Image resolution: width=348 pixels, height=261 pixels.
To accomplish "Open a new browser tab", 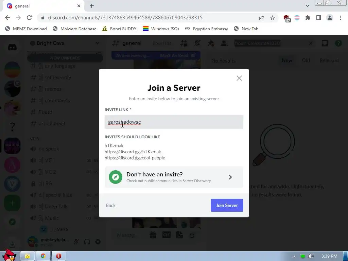I will [x=92, y=6].
